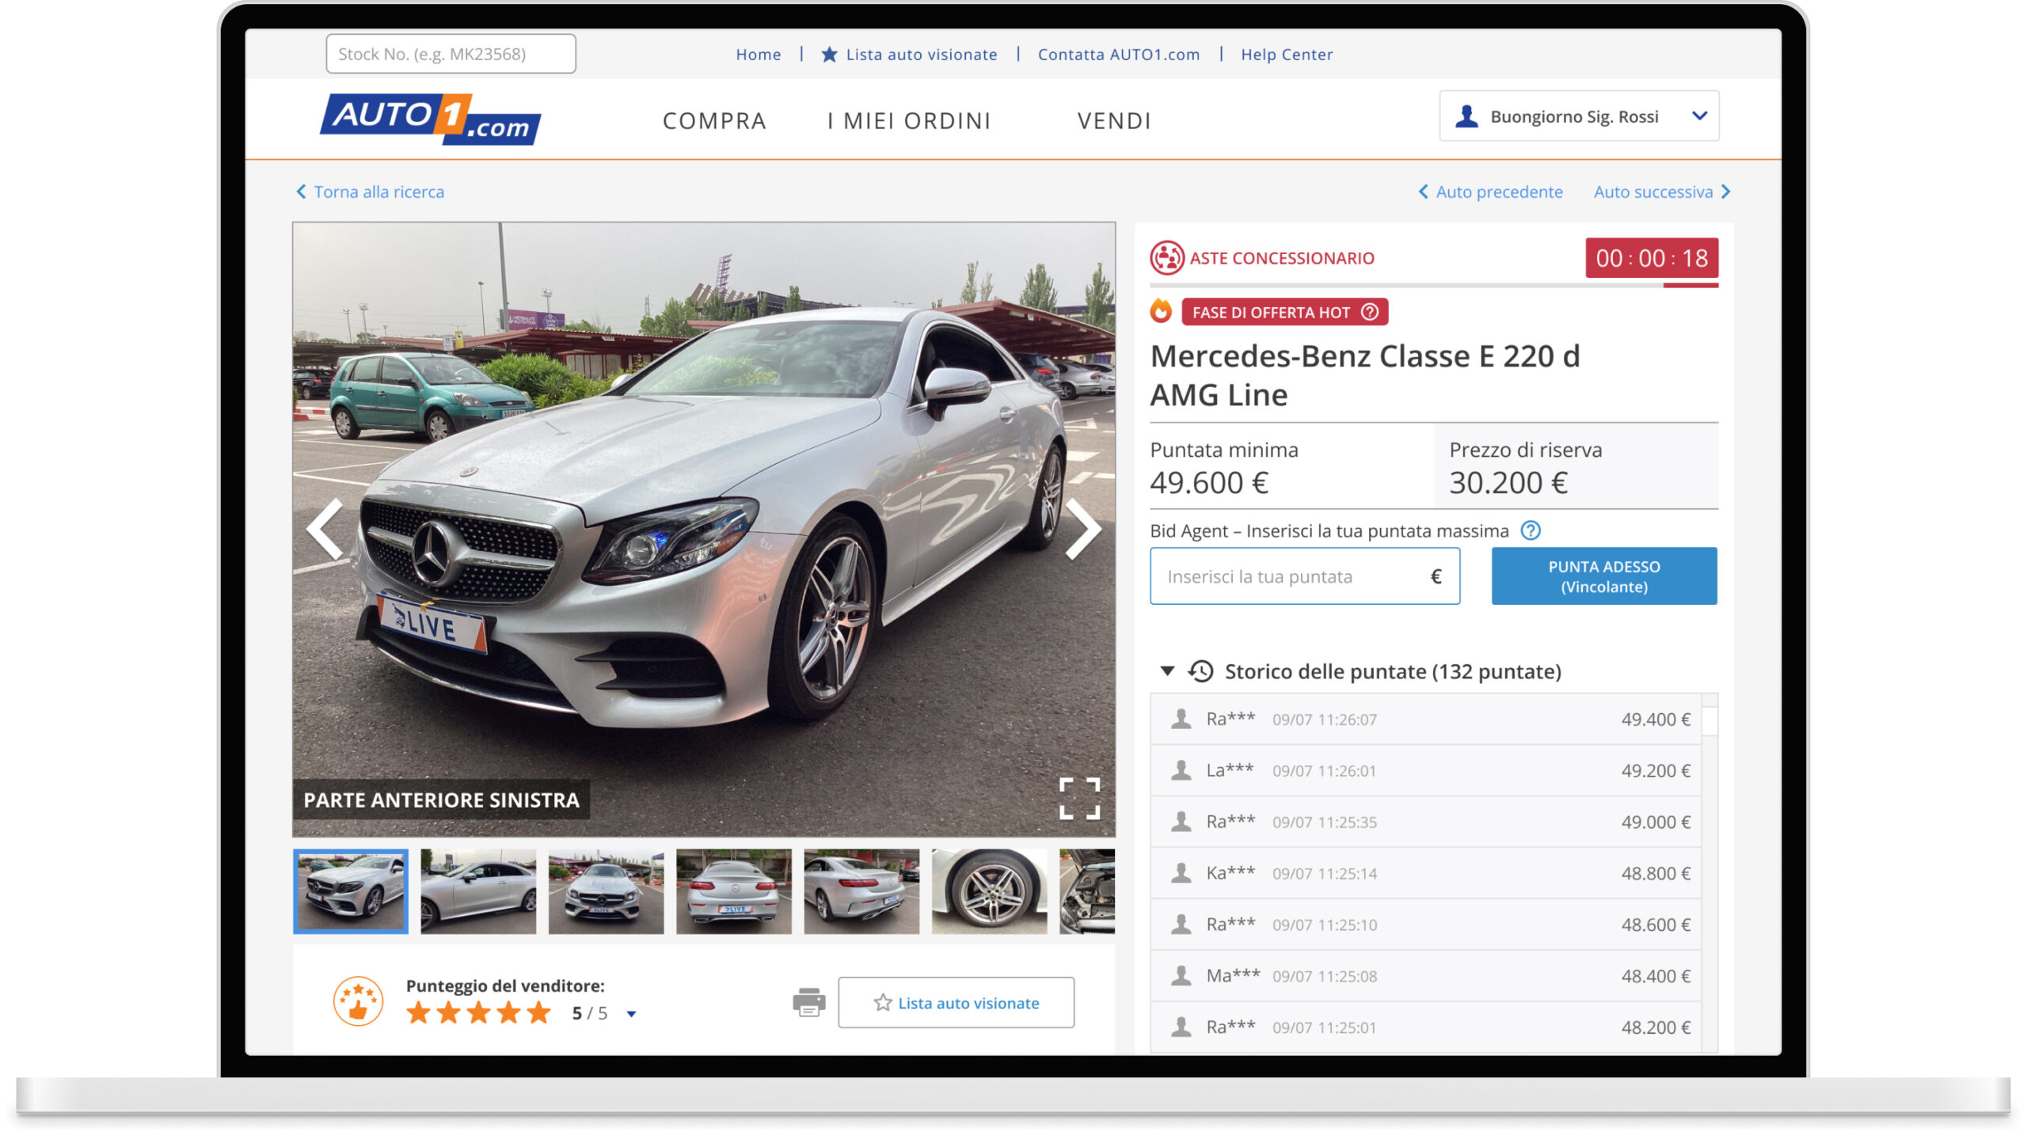This screenshot has height=1132, width=2027.
Task: Click Puntata minima value 49.600 €
Action: [1208, 482]
